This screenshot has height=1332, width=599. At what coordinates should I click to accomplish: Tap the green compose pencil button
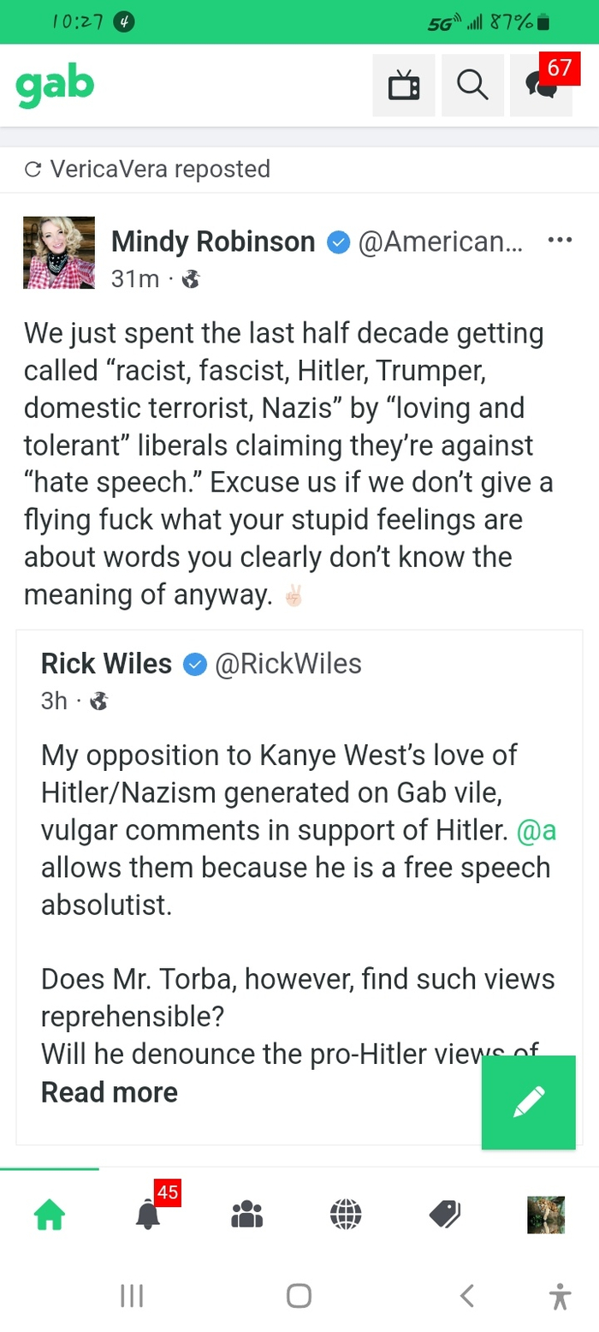click(x=528, y=1102)
